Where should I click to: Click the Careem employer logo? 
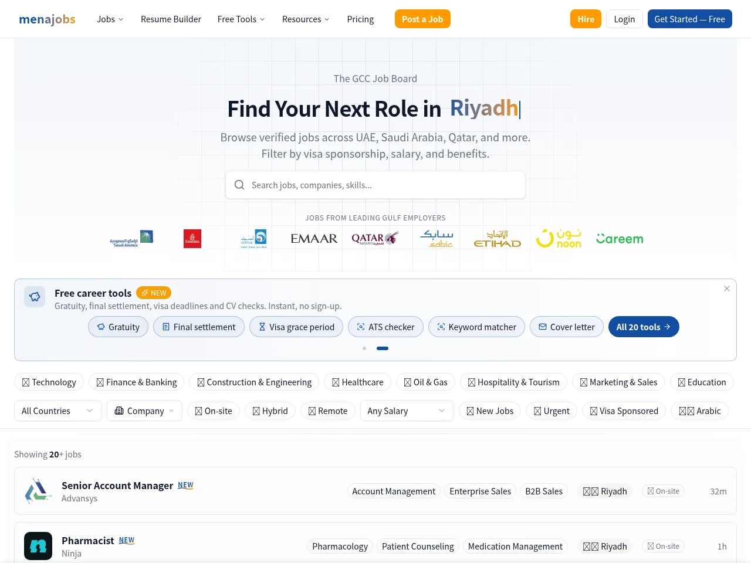[620, 239]
